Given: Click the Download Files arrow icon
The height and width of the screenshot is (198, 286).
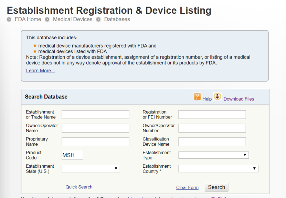Looking at the screenshot, I should 218,96.
